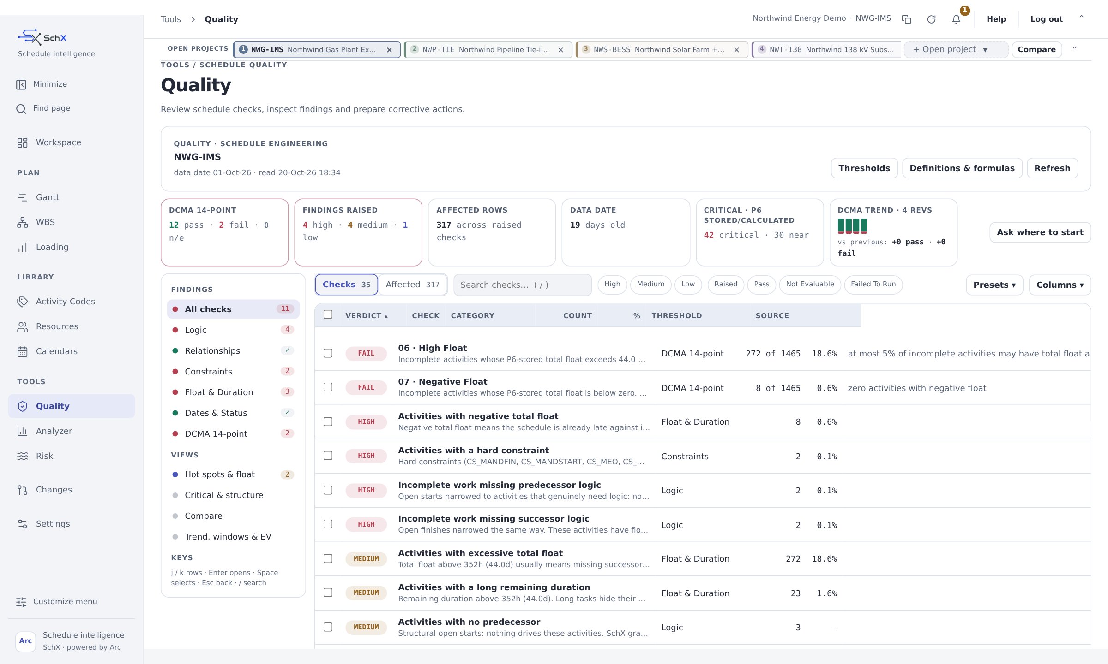Check missing predecessor logic row checkbox

(328, 490)
